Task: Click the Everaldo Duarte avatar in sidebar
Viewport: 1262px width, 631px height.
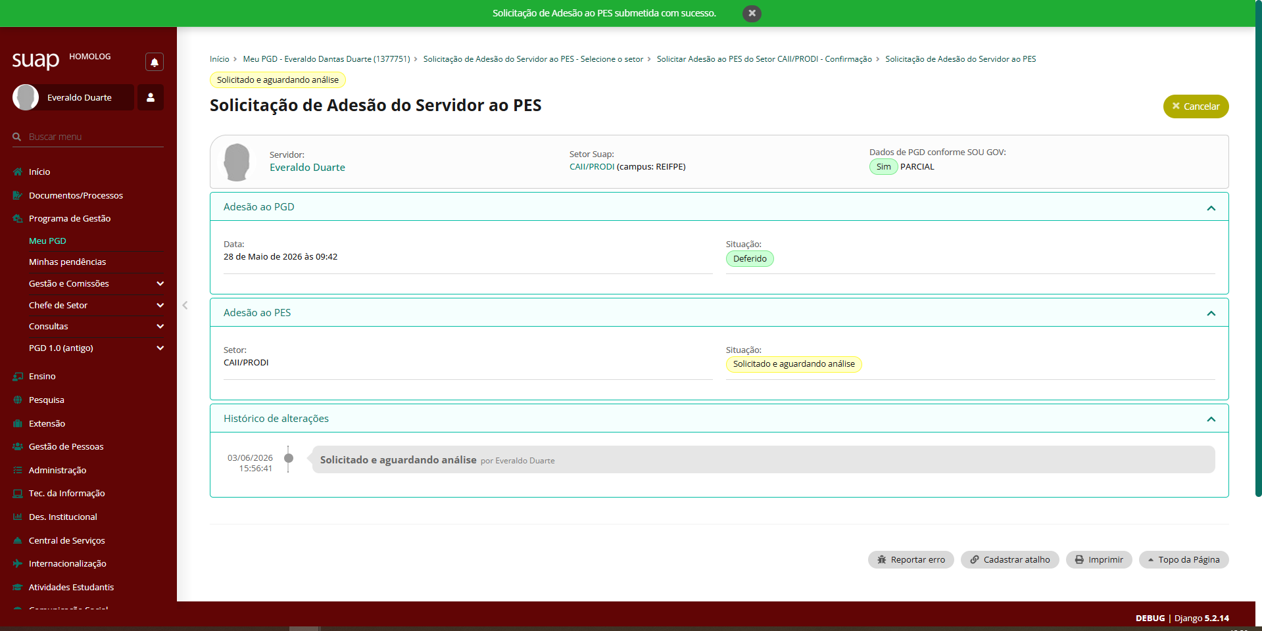Action: (26, 97)
